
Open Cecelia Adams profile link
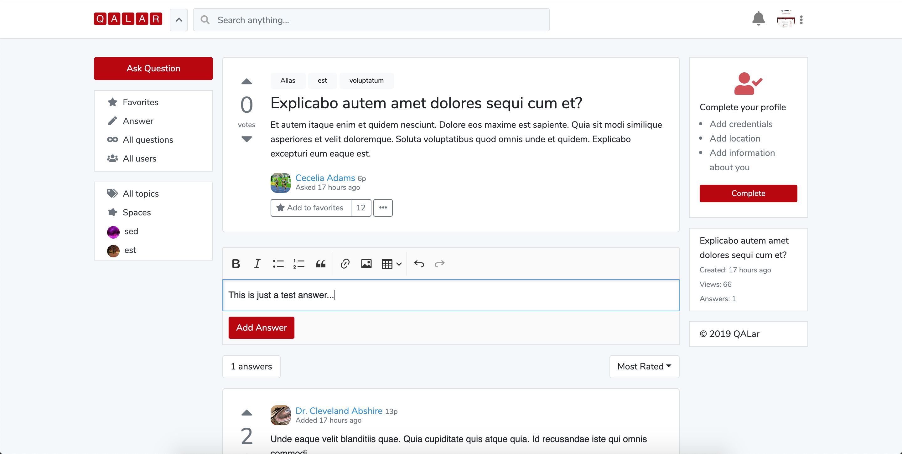[x=325, y=178]
